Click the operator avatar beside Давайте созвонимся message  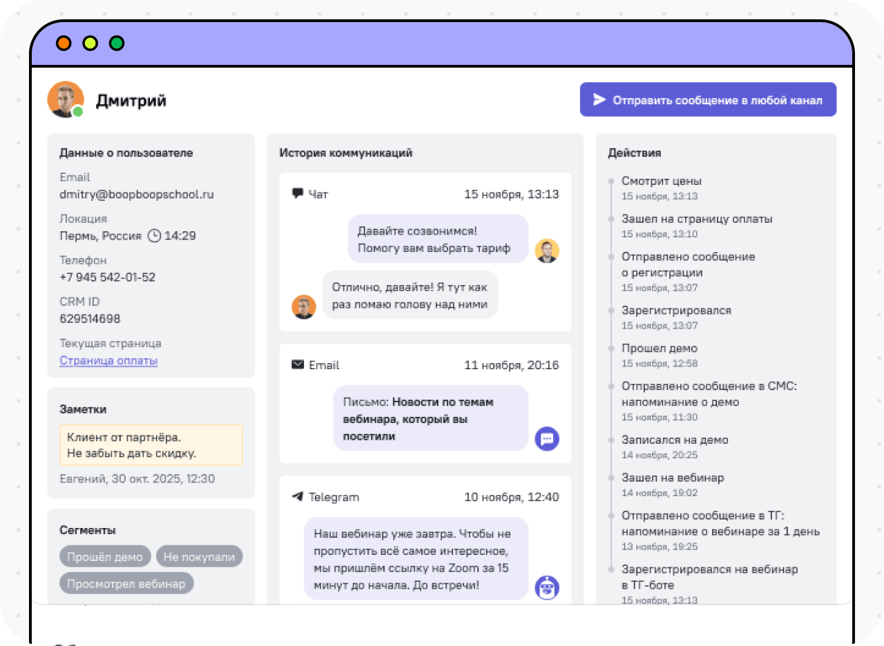[x=547, y=251]
